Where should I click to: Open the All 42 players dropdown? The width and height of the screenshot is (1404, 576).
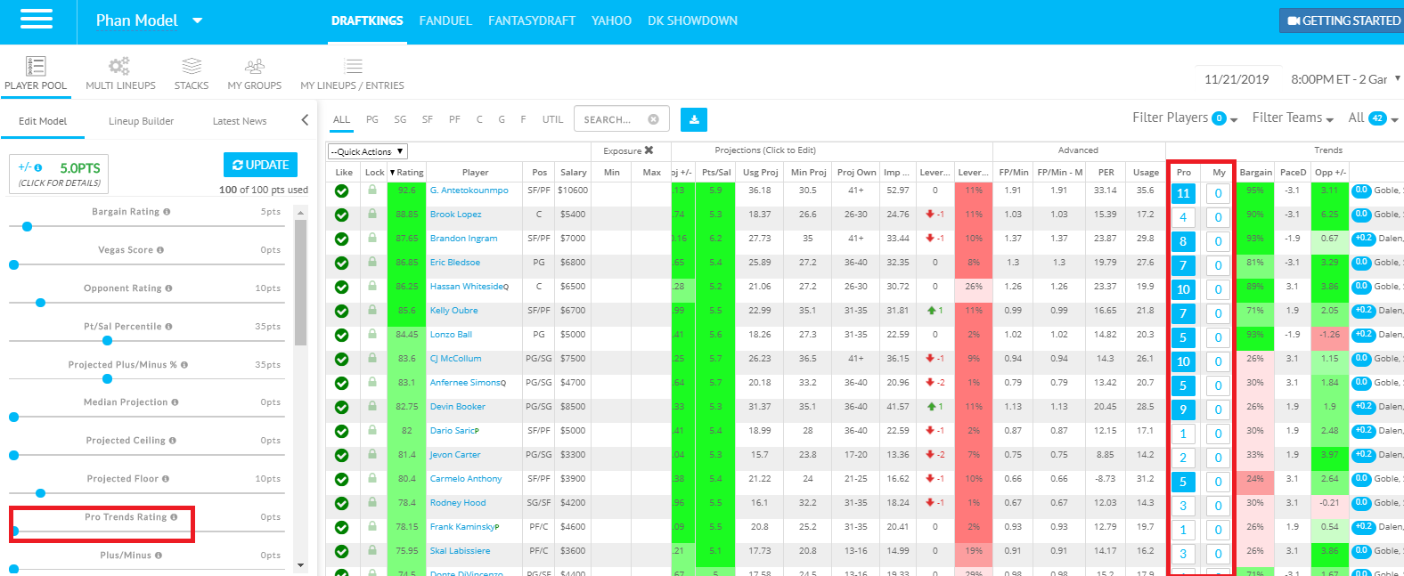(1373, 118)
